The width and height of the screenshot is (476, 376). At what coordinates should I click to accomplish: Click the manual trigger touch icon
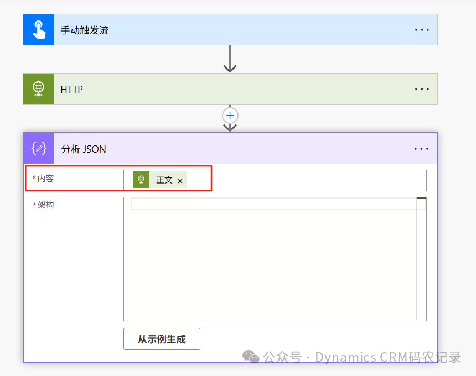pyautogui.click(x=38, y=29)
